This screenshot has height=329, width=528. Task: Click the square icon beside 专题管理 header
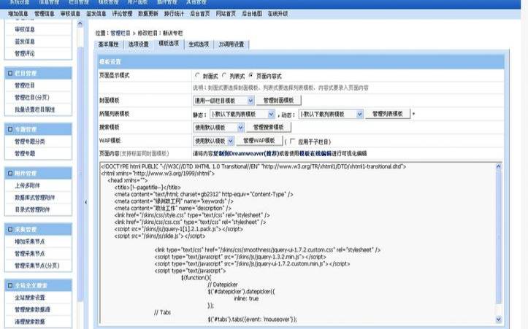(x=9, y=128)
